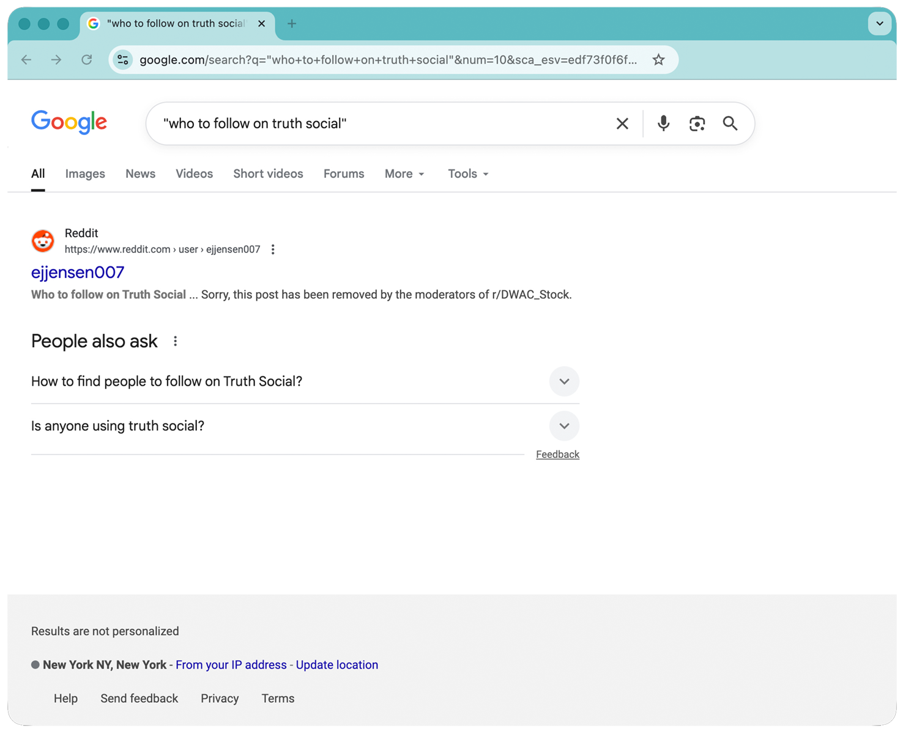The image size is (903, 734).
Task: Bookmark this page with star icon
Action: (658, 60)
